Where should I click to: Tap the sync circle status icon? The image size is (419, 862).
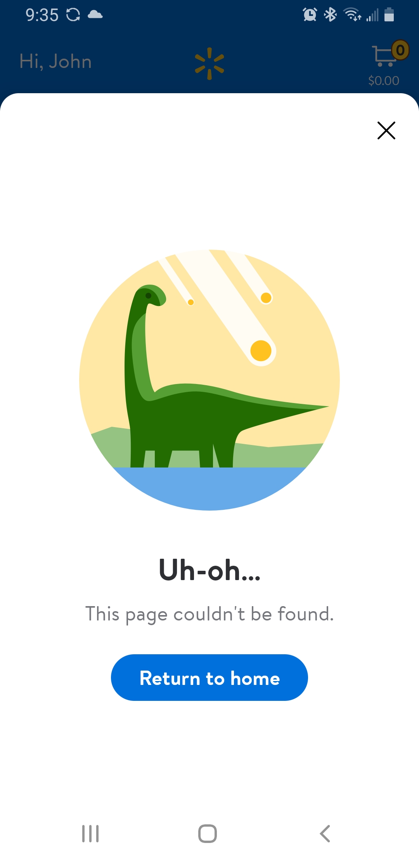click(73, 15)
